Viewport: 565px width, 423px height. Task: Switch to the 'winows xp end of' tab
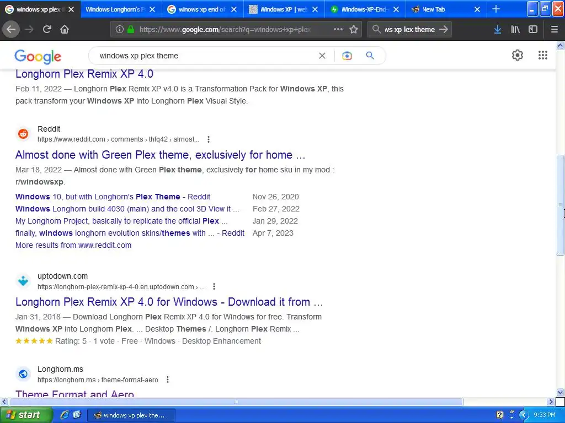click(x=202, y=9)
